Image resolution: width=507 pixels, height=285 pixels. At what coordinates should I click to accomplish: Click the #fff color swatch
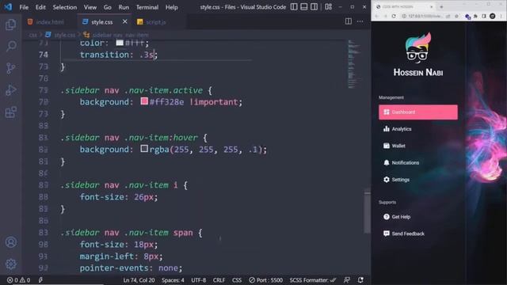[x=120, y=43]
